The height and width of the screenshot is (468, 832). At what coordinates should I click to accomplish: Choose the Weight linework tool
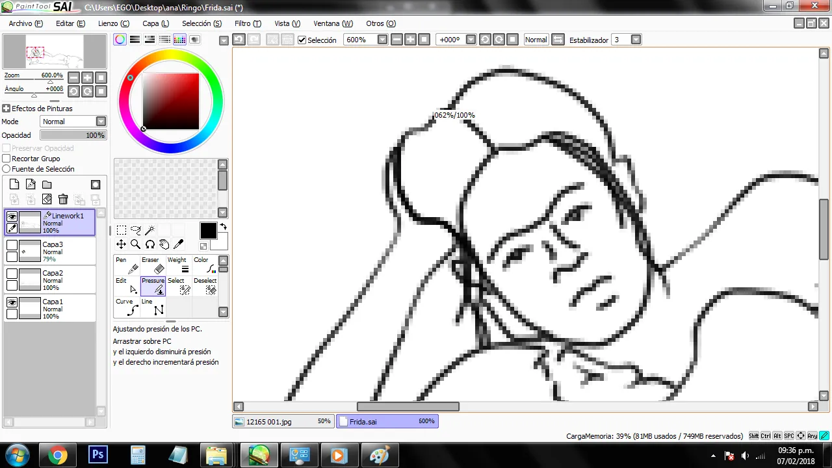179,265
